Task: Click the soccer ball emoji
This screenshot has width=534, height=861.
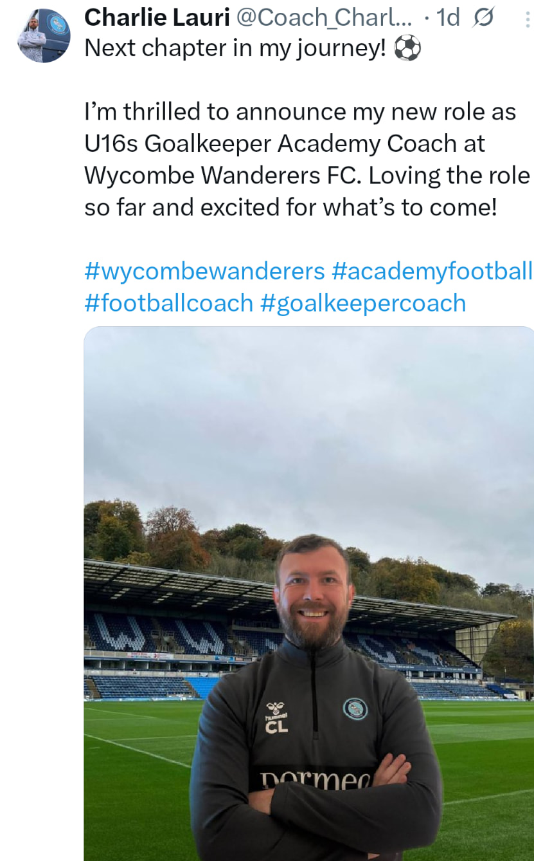Action: tap(407, 49)
